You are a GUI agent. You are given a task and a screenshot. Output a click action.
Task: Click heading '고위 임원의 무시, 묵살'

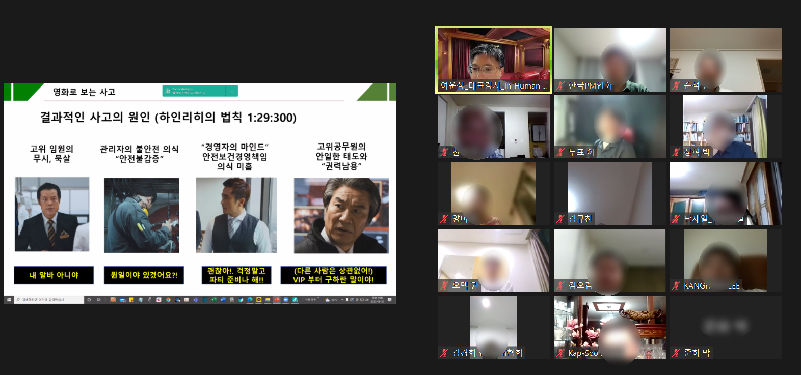pos(52,154)
